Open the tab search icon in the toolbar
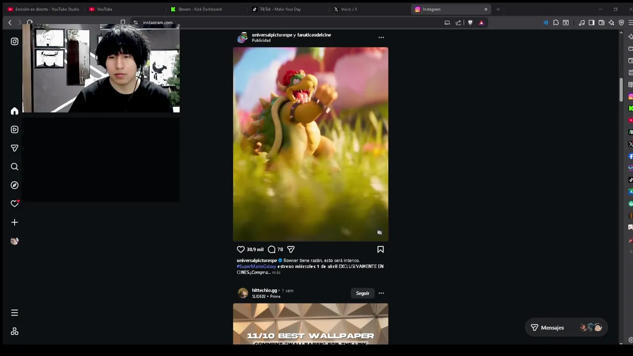The height and width of the screenshot is (356, 633). click(x=566, y=22)
